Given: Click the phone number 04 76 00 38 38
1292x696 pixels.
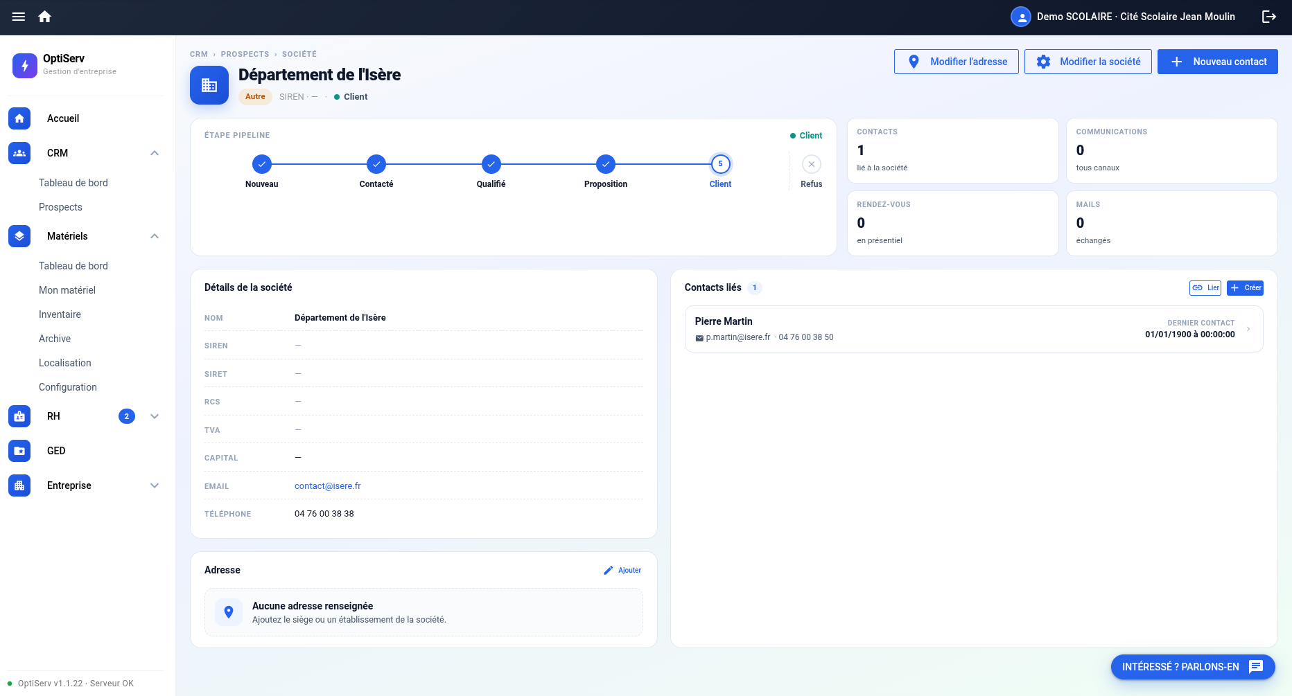Looking at the screenshot, I should (x=324, y=514).
